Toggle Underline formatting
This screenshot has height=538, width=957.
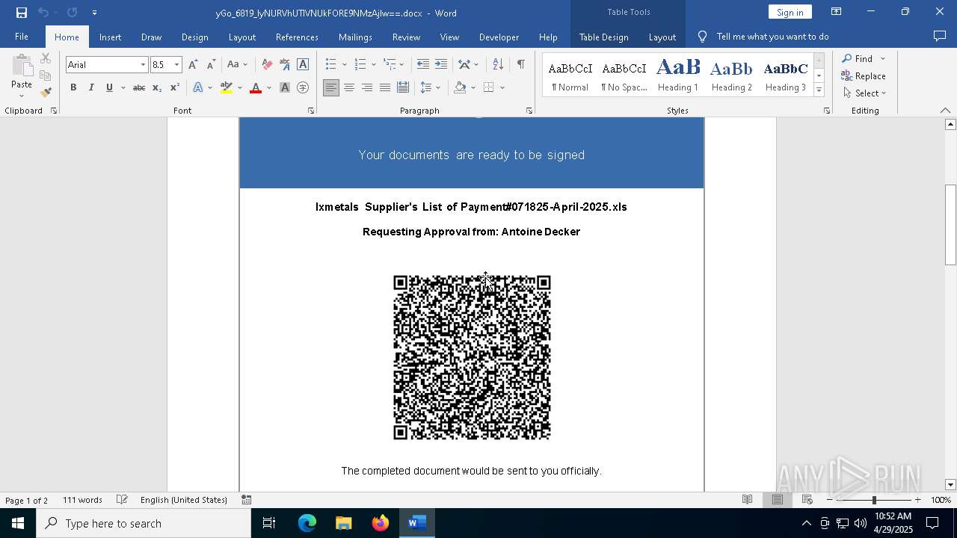[109, 88]
